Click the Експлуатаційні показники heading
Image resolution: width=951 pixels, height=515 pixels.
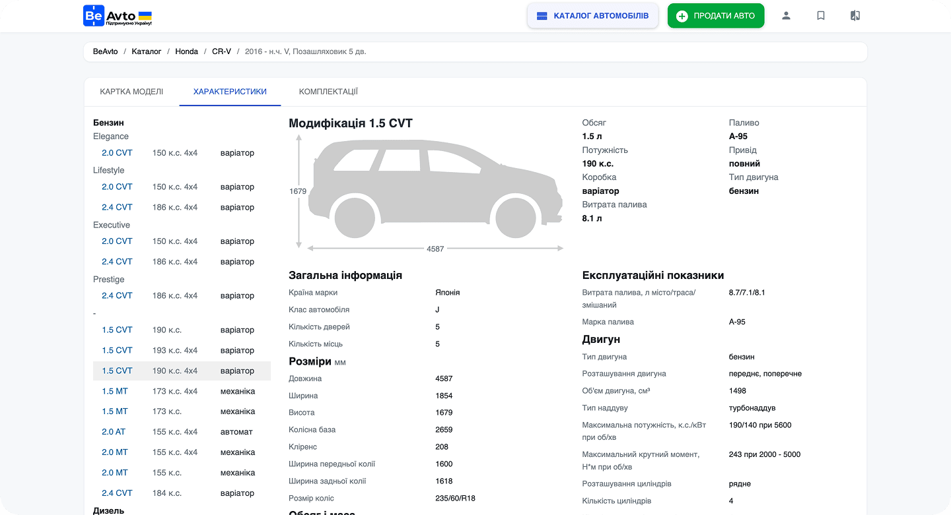pyautogui.click(x=653, y=276)
